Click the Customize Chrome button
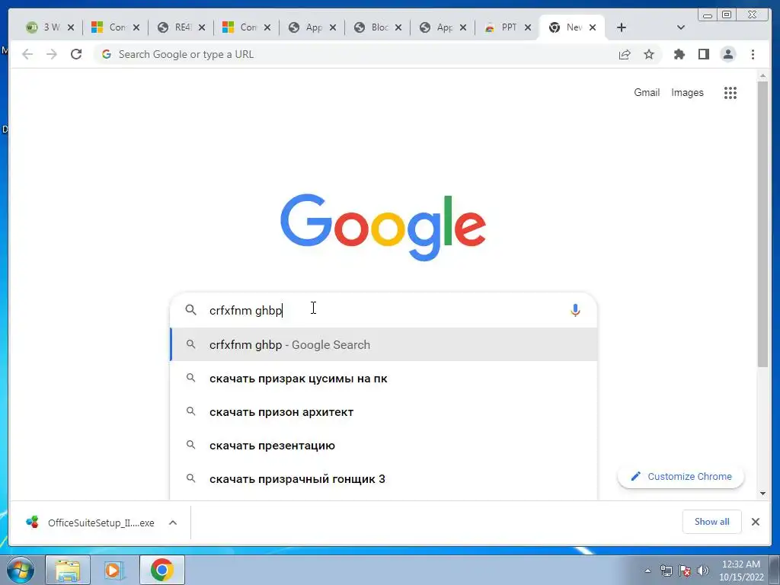 point(680,477)
